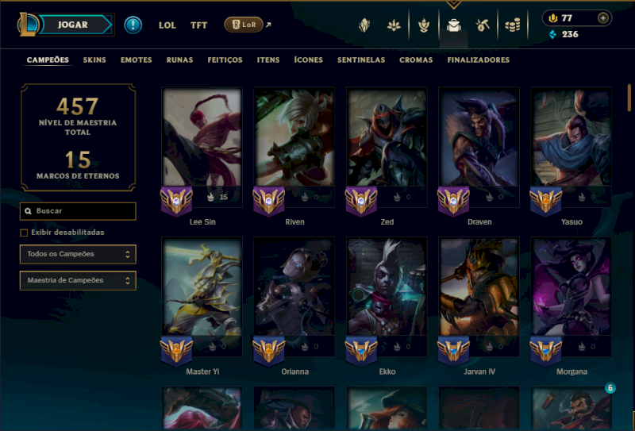Expand the top center chevron arrow
This screenshot has height=431, width=635.
coord(453,5)
